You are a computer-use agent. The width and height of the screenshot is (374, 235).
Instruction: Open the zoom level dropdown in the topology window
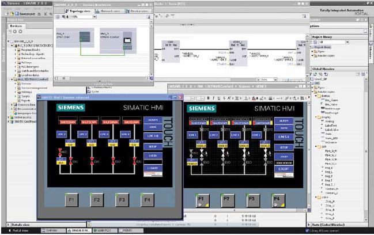point(95,17)
